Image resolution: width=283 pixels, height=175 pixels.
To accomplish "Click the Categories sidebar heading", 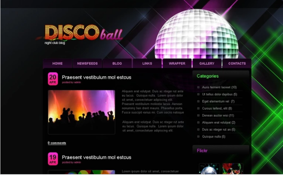I will coord(208,76).
